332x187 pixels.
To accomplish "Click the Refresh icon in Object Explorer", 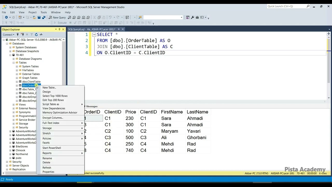I will [36, 35].
